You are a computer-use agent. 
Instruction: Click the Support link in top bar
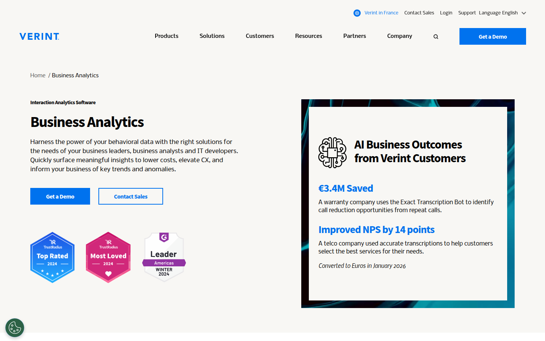(467, 13)
